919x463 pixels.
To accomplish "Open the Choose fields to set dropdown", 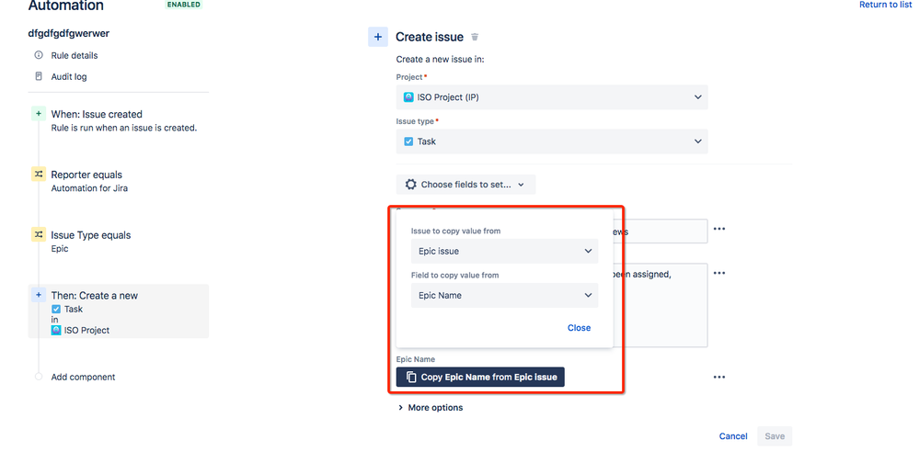I will pyautogui.click(x=466, y=185).
